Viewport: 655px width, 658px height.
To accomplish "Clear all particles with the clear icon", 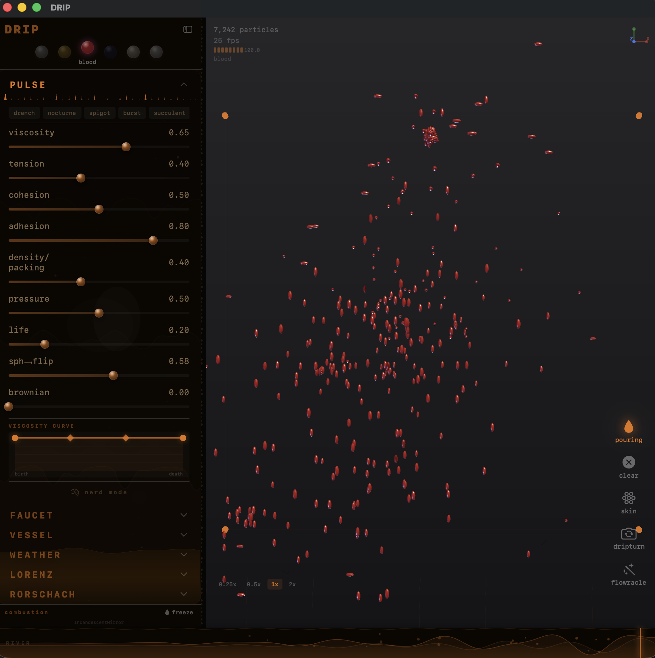I will click(x=628, y=462).
